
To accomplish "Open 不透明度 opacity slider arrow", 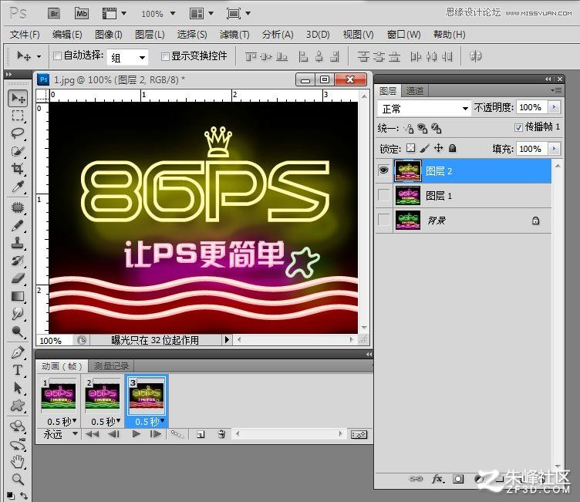I will pos(554,108).
